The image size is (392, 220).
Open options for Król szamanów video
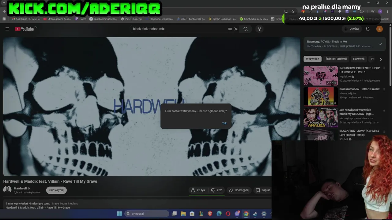point(384,90)
